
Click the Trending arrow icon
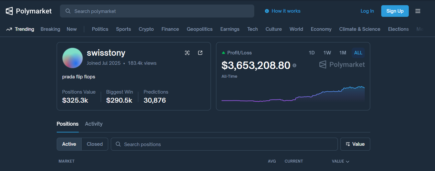9,29
